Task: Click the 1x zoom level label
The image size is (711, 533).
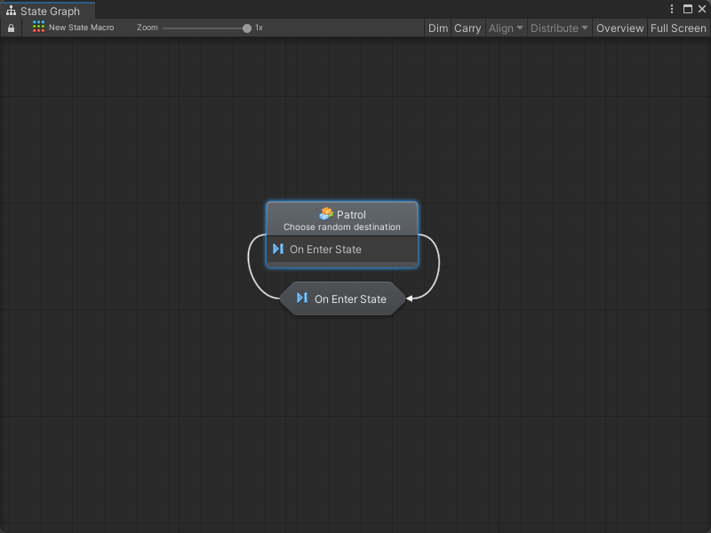Action: click(x=259, y=28)
